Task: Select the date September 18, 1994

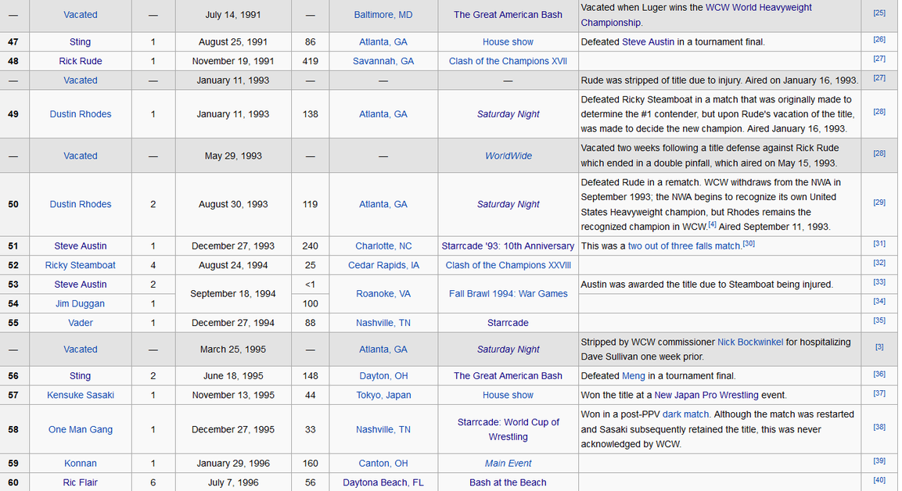Action: 233,294
